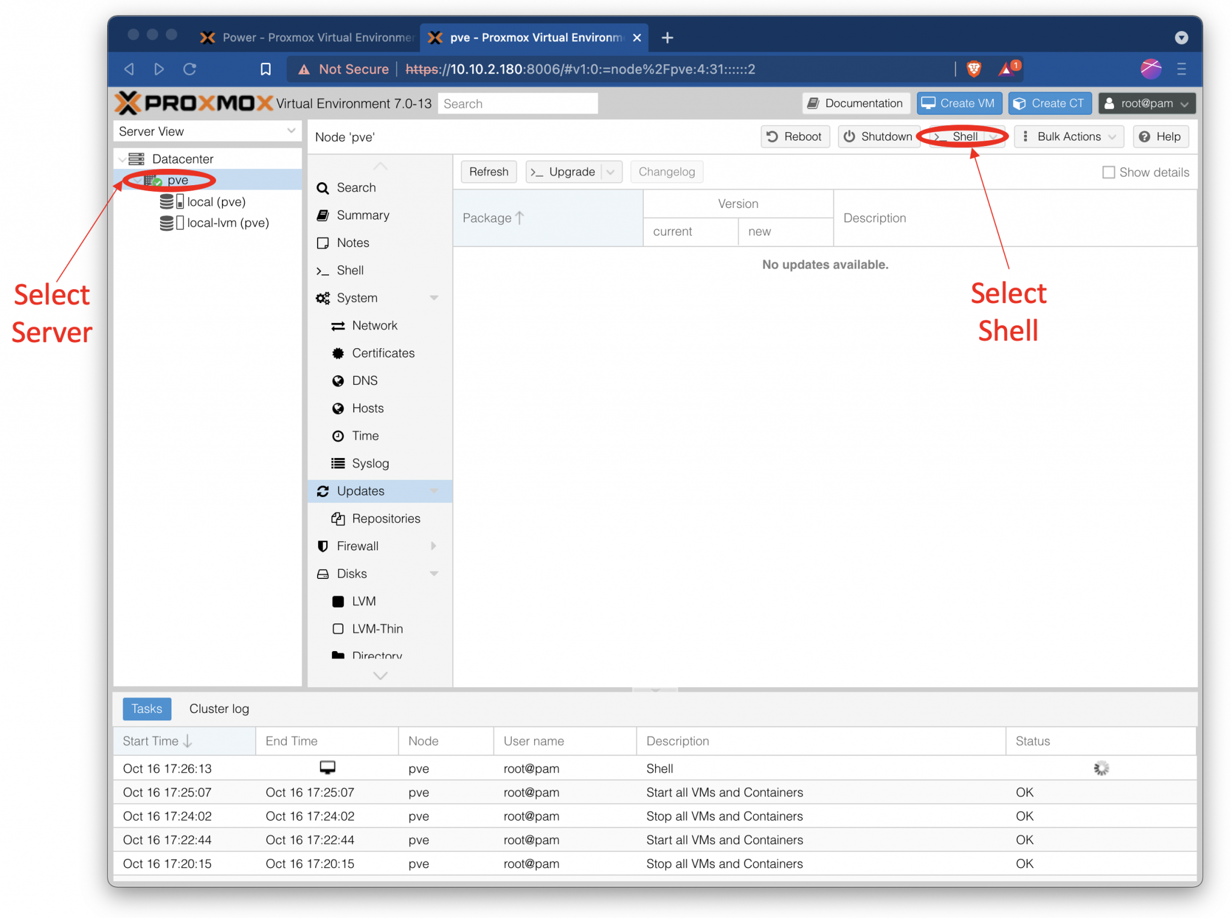Open the LVM-Thin storage view
The height and width of the screenshot is (918, 1232).
coord(377,628)
